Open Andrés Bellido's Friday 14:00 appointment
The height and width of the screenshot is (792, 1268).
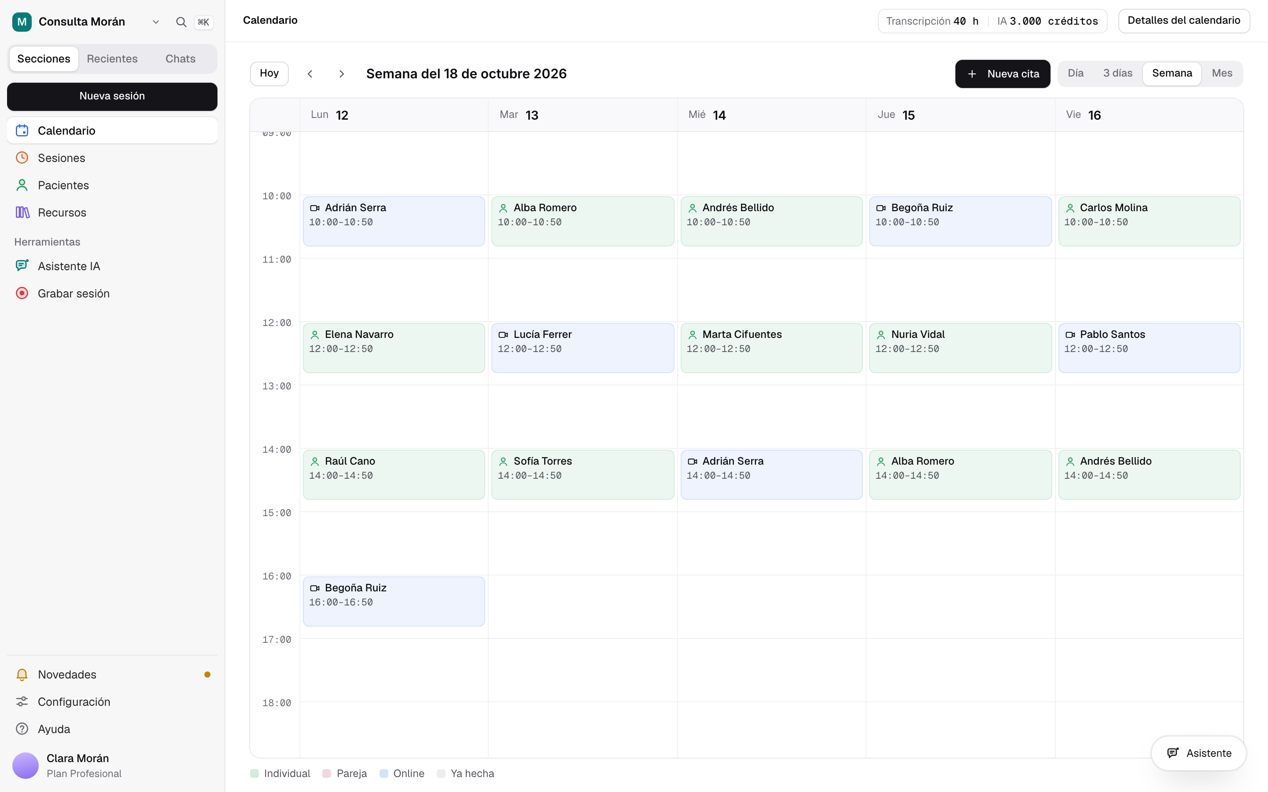click(x=1149, y=475)
